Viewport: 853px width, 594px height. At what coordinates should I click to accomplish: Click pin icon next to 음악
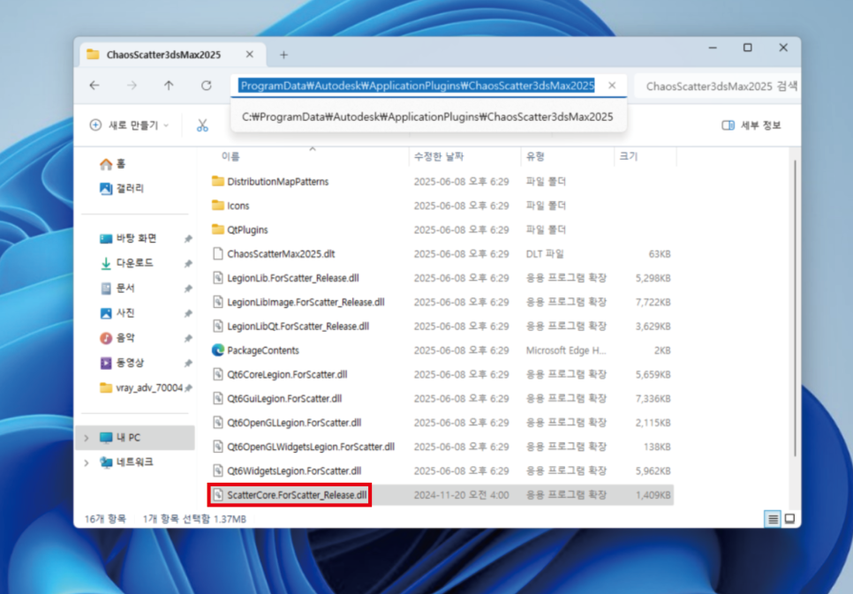188,338
